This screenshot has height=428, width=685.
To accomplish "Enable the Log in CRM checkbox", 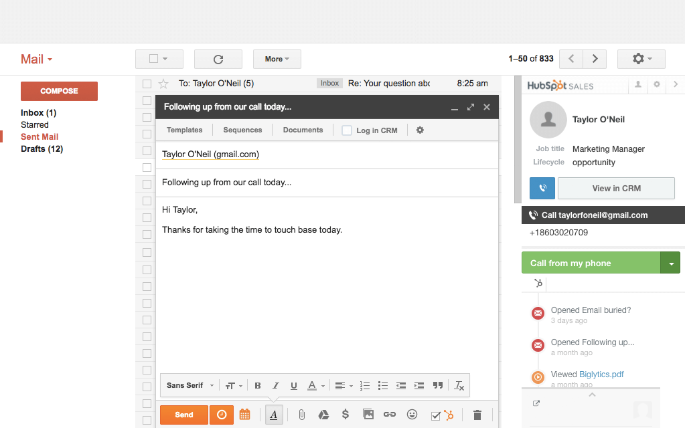I will [347, 130].
